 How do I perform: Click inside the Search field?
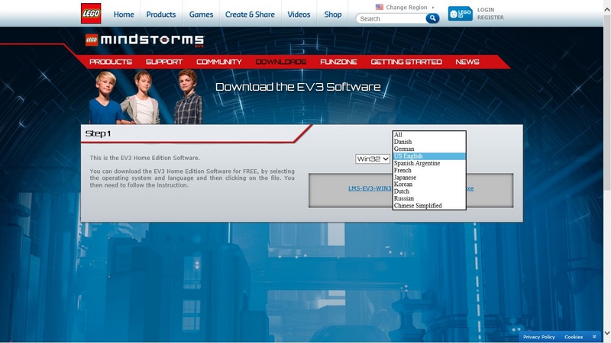391,18
